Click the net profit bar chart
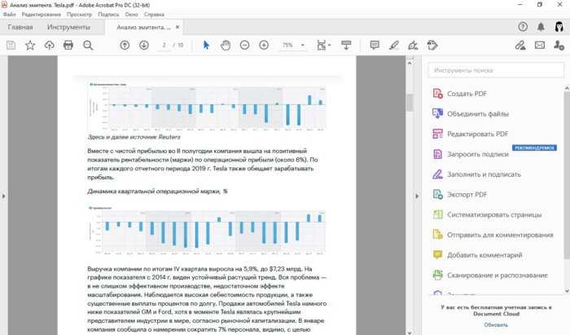Image resolution: width=570 pixels, height=335 pixels. [207, 106]
